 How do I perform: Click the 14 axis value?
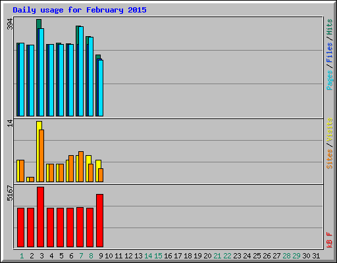[x=10, y=123]
